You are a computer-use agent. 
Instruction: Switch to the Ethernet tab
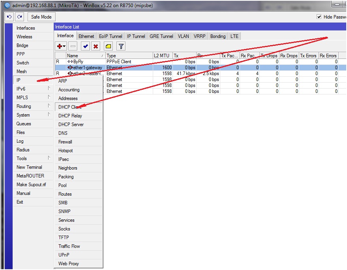(86, 36)
